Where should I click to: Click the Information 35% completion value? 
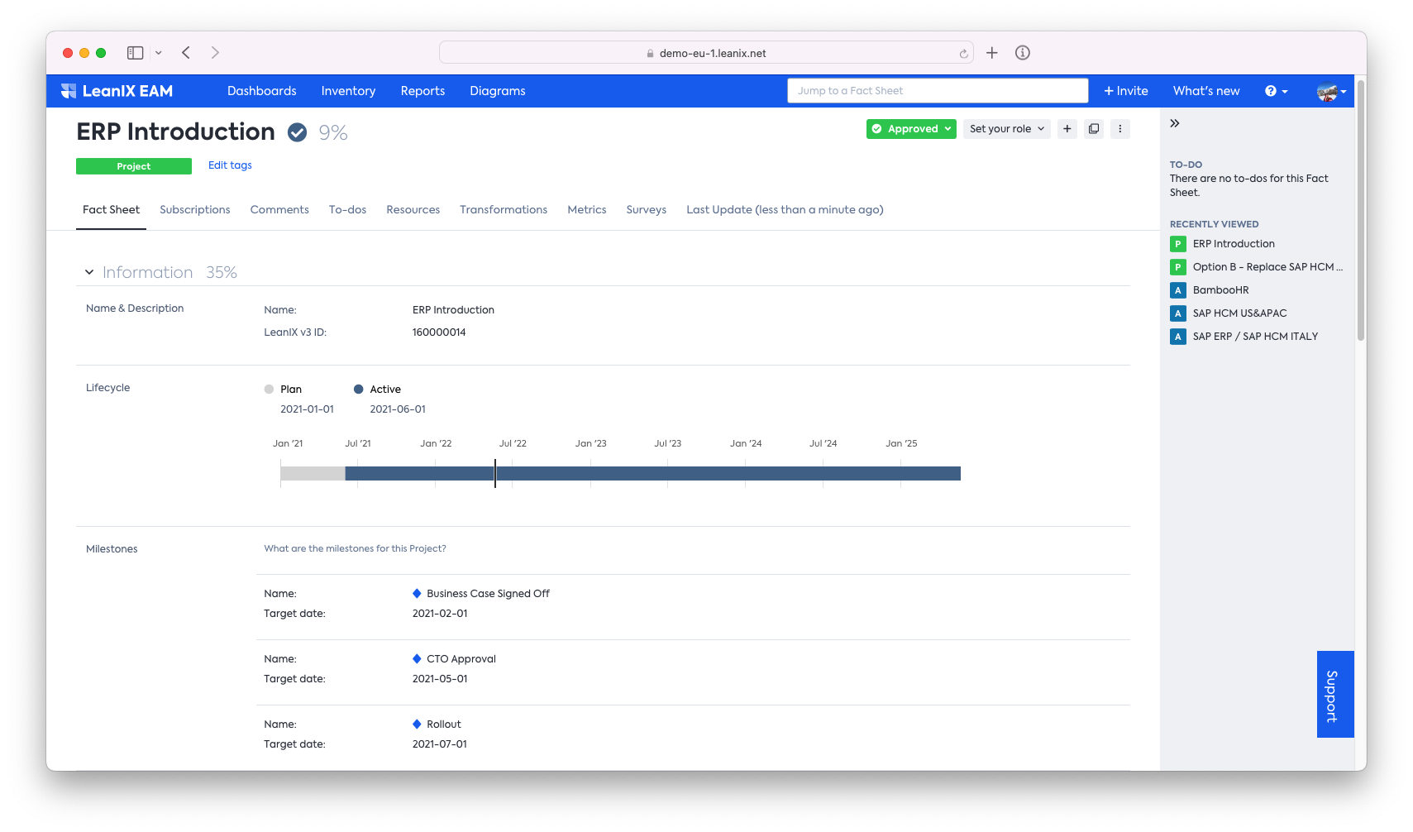click(x=222, y=272)
